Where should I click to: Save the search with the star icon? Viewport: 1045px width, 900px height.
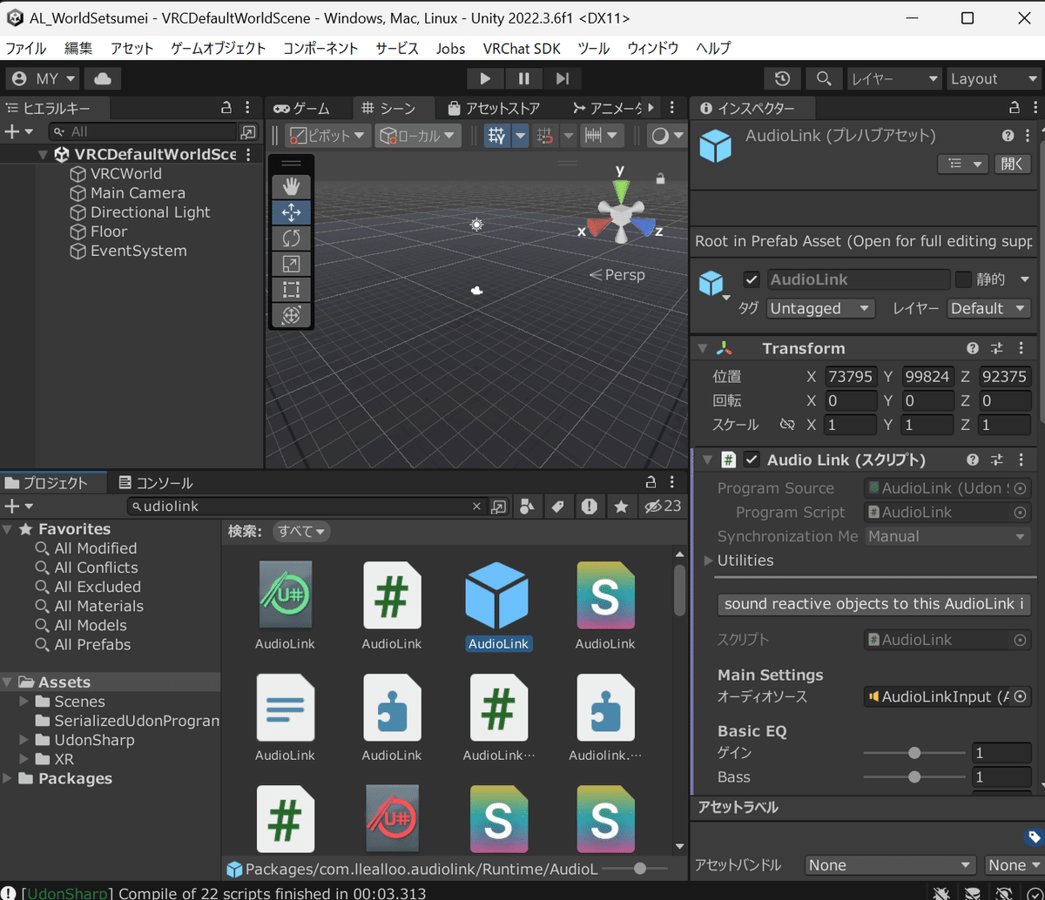(x=621, y=507)
